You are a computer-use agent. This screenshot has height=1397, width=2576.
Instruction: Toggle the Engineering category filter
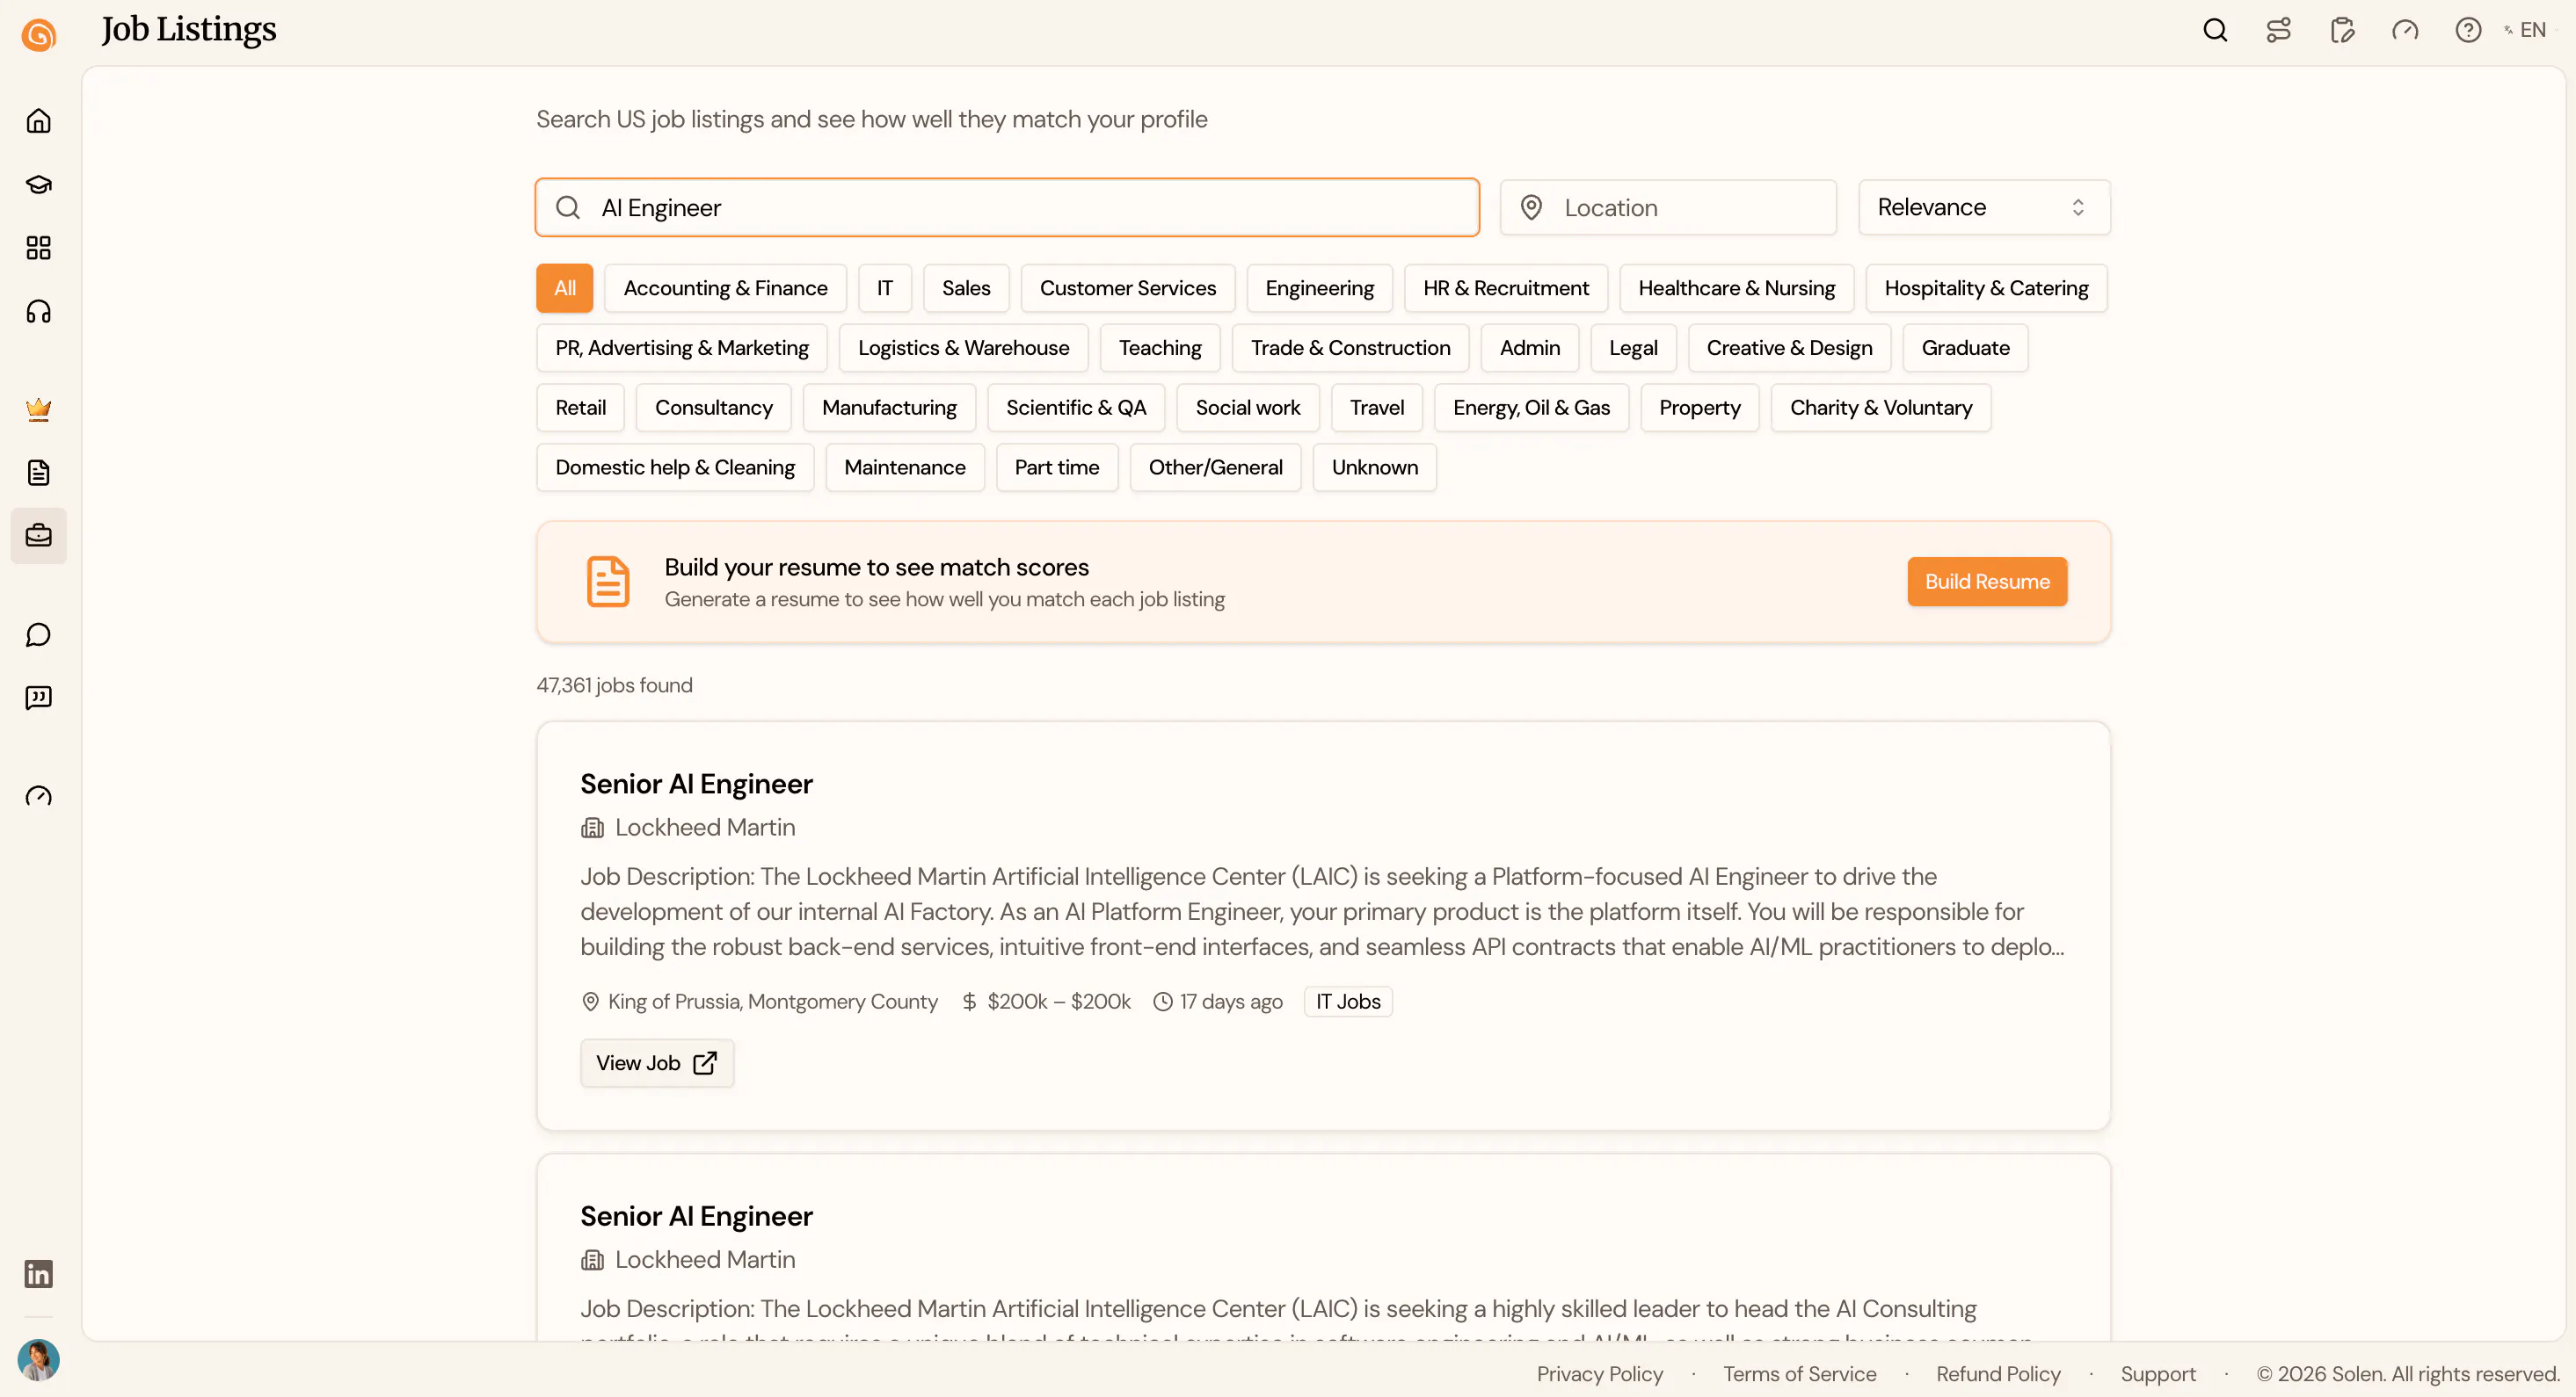tap(1320, 288)
